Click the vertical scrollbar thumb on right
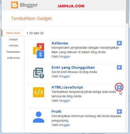Viewport: 130px width, 134px height. click(127, 12)
